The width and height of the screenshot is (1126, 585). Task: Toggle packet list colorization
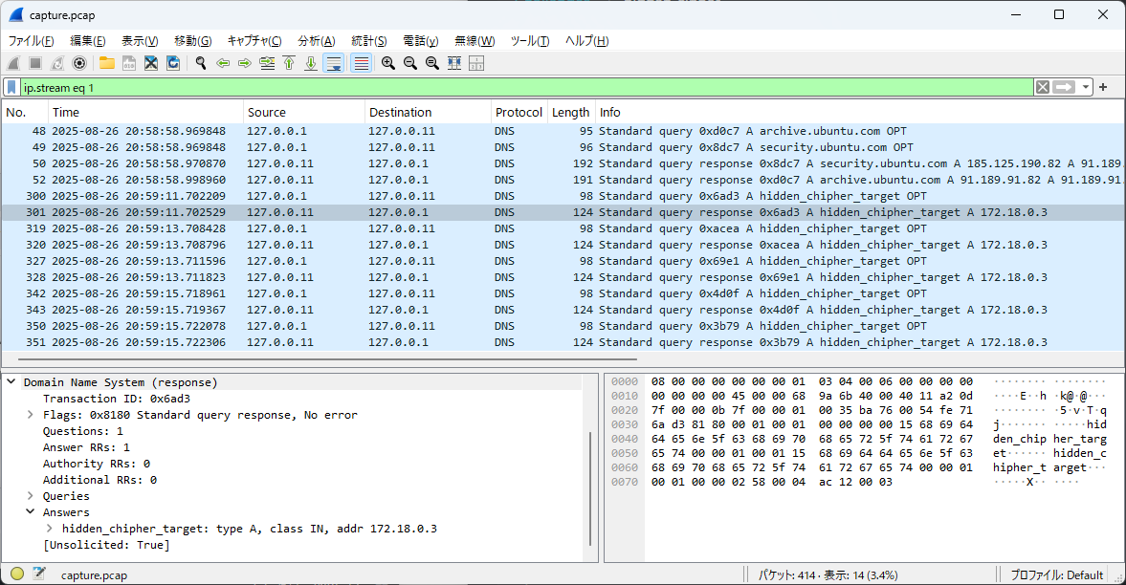[362, 63]
